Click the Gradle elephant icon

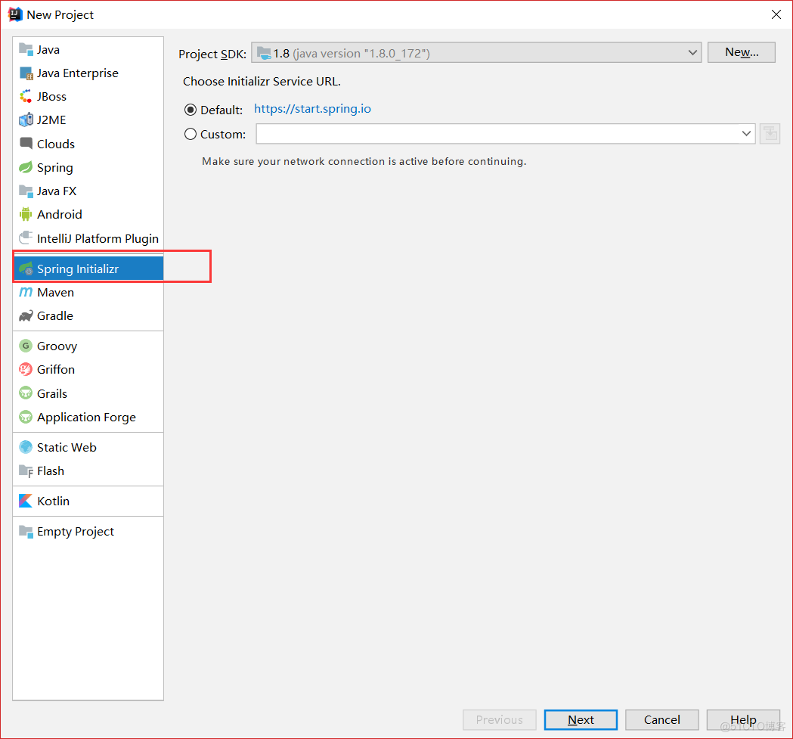(26, 316)
